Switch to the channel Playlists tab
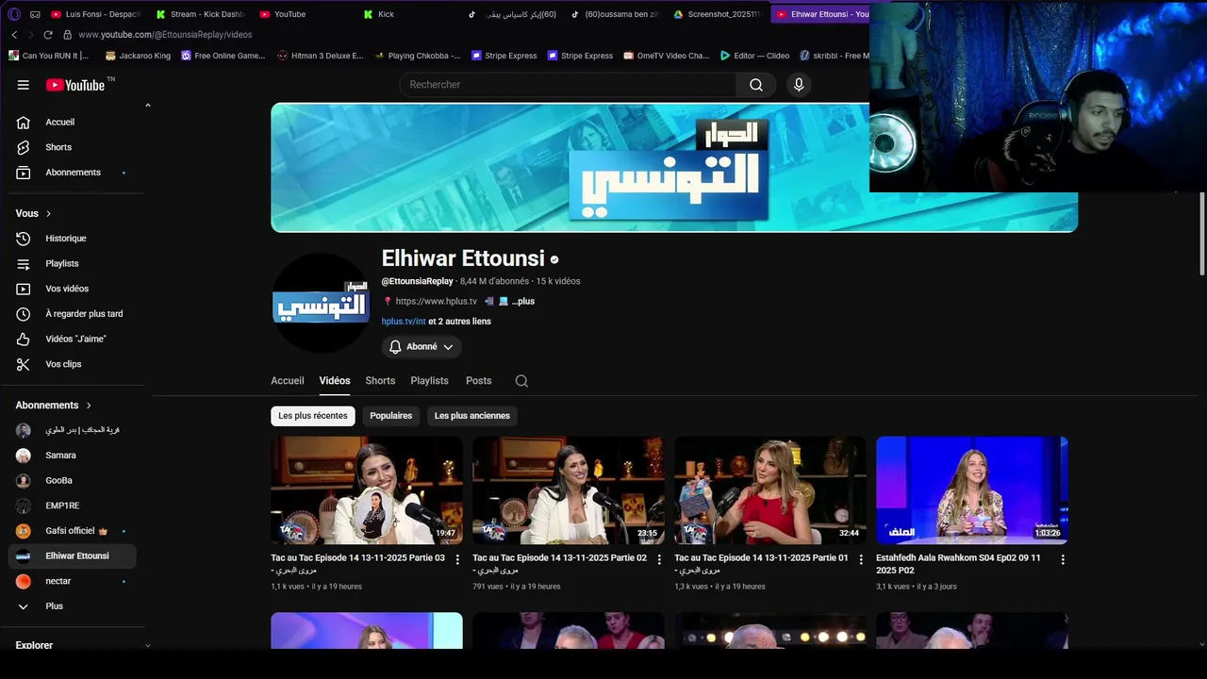The image size is (1207, 679). coord(429,381)
